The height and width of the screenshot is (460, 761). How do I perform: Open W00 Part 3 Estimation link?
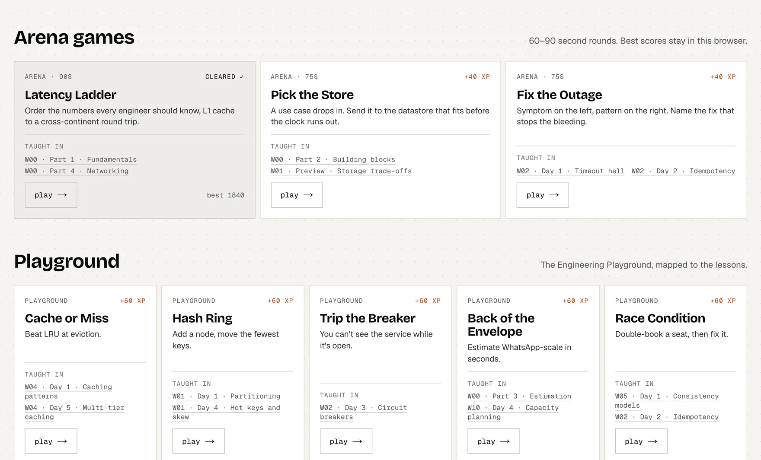[519, 396]
